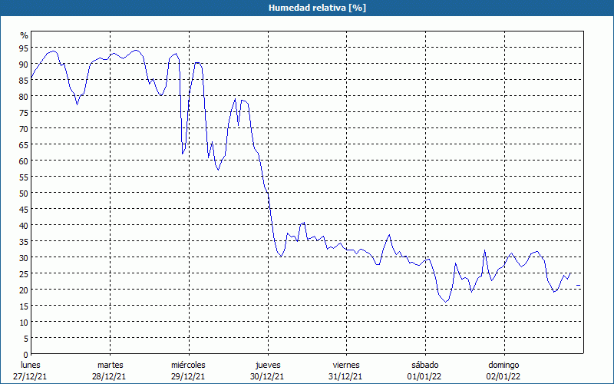The height and width of the screenshot is (384, 614).
Task: Select the y-axis percent unit label
Action: pyautogui.click(x=25, y=35)
